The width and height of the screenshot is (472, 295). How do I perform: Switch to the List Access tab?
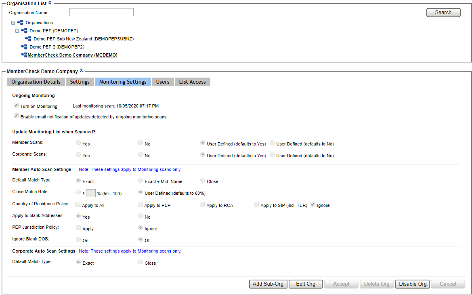pyautogui.click(x=192, y=82)
